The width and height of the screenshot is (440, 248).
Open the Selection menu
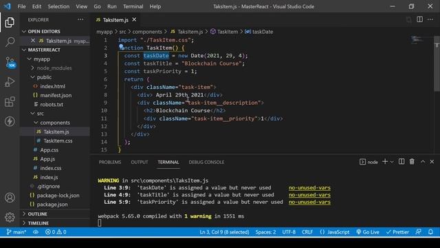coord(58,6)
